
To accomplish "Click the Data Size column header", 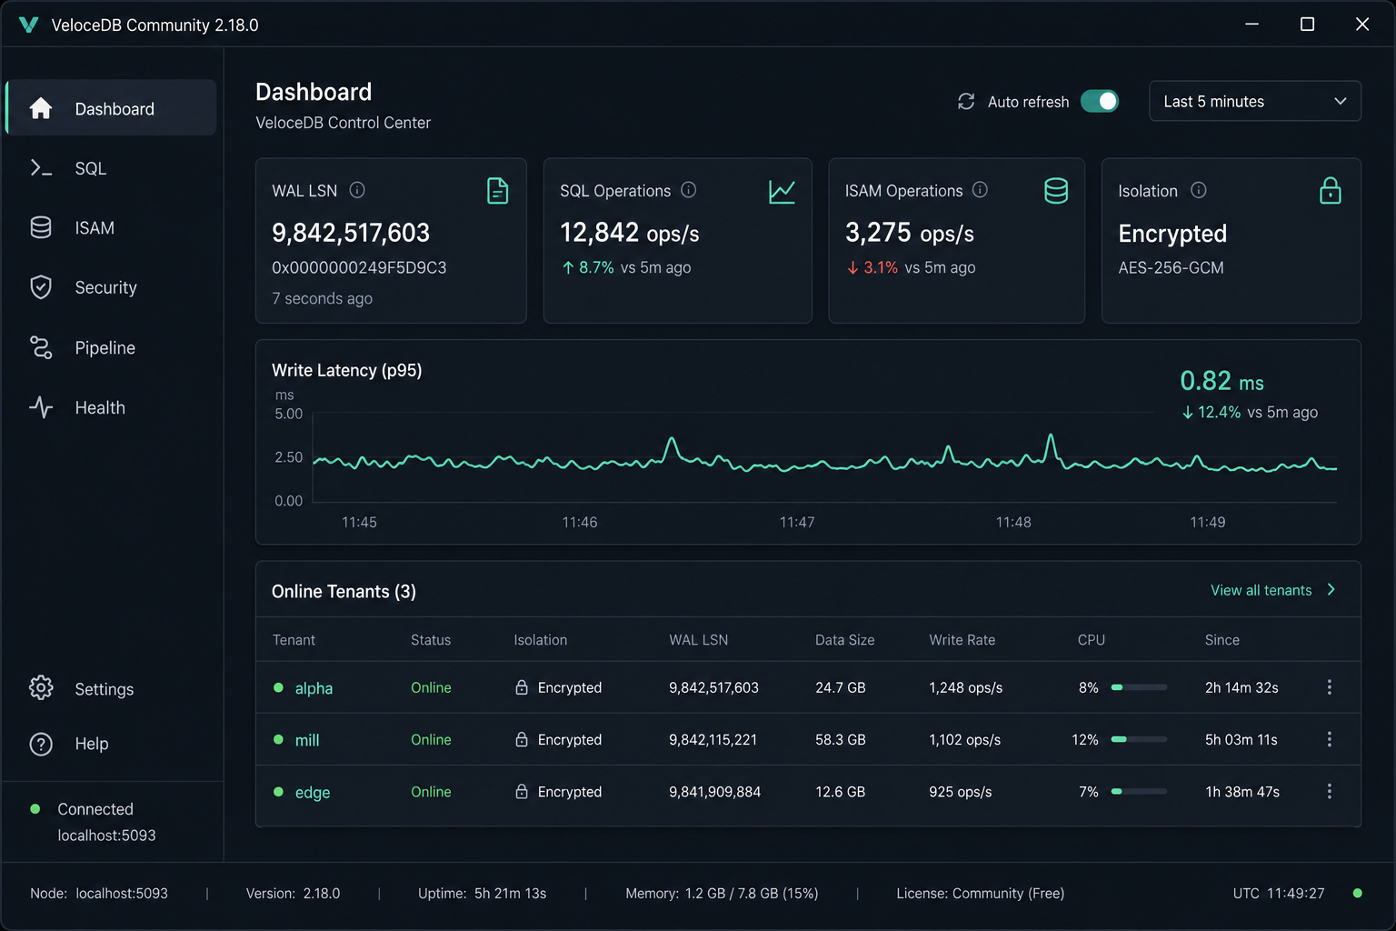I will tap(844, 640).
